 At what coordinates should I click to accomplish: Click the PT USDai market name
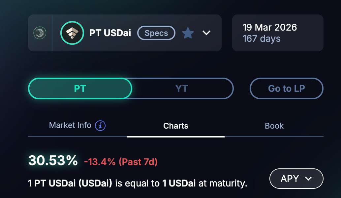pyautogui.click(x=110, y=33)
